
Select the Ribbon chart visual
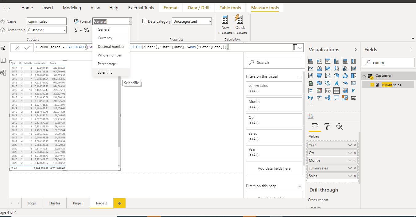(354, 68)
